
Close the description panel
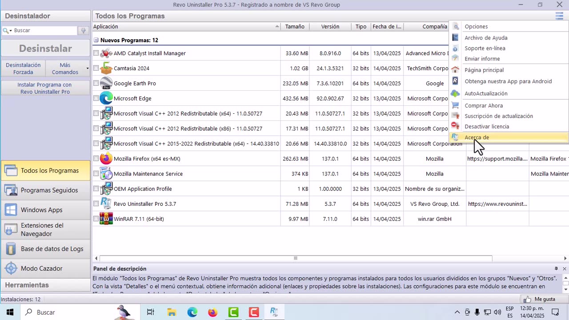tap(565, 269)
